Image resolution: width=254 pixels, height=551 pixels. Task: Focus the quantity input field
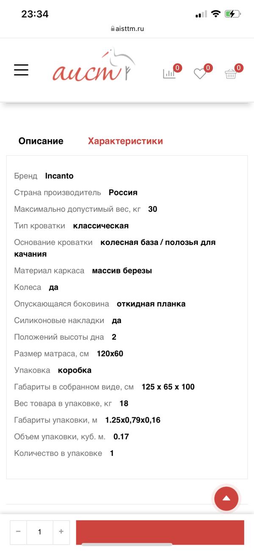click(x=40, y=531)
